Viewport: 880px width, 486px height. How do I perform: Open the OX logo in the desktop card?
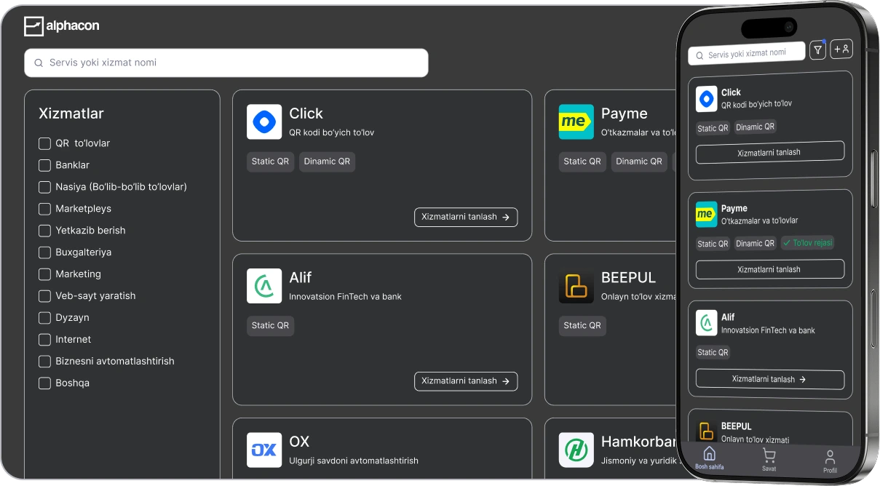264,450
